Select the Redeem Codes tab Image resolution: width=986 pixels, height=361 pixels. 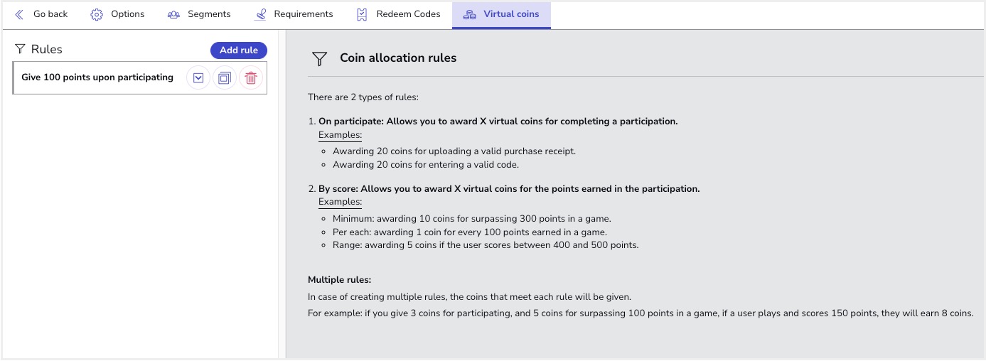(408, 14)
